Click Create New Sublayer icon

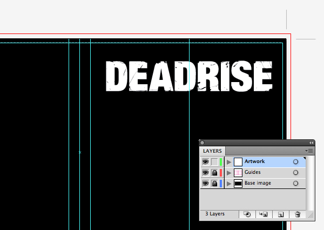pyautogui.click(x=264, y=214)
